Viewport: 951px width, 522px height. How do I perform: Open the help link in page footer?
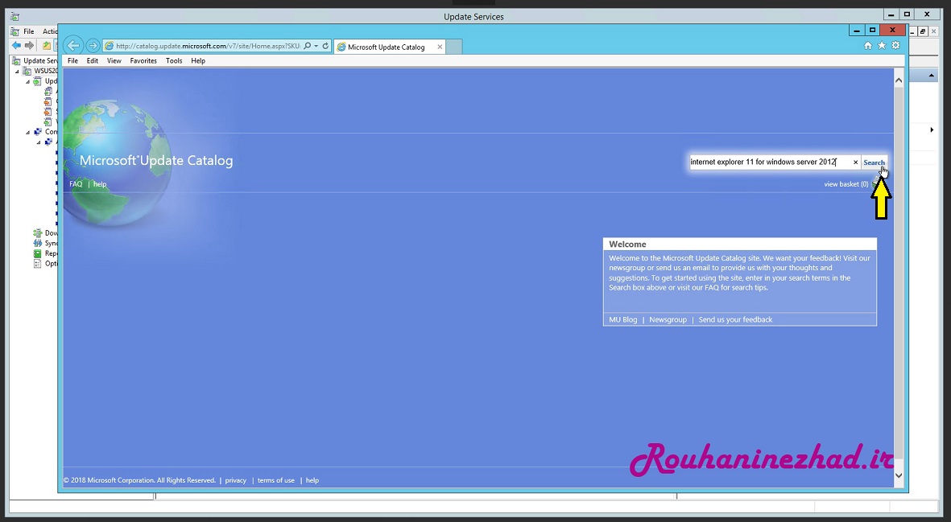312,480
